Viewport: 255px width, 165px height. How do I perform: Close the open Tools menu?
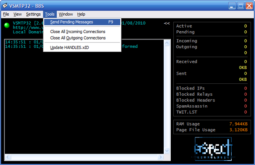click(50, 14)
